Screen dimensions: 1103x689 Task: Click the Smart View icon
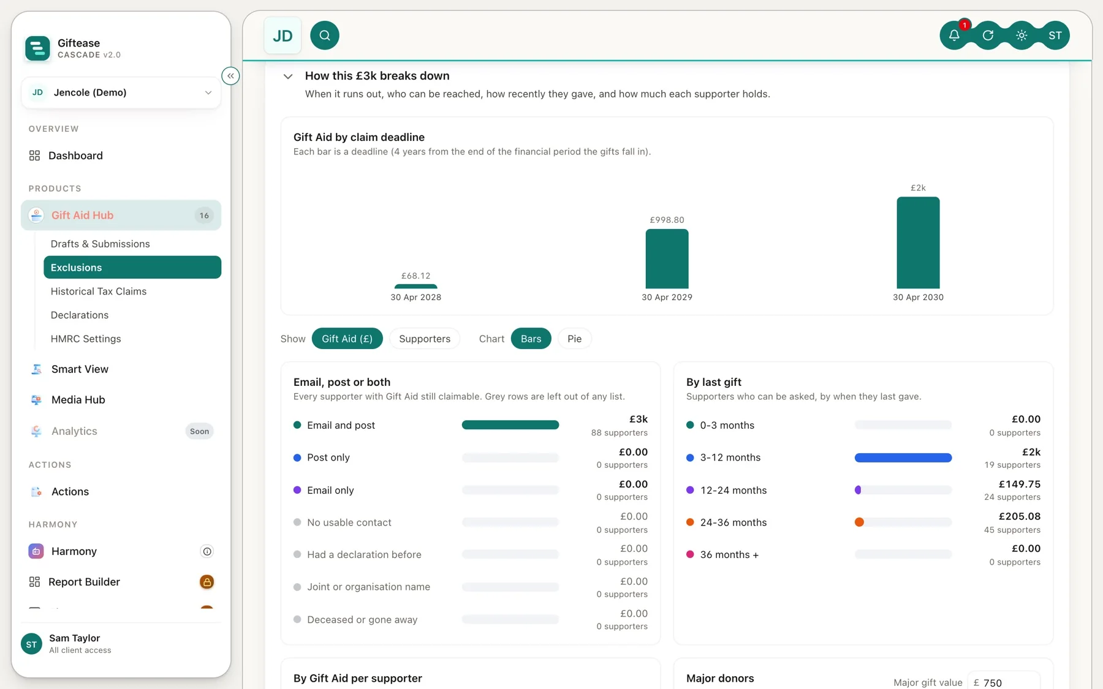[36, 369]
